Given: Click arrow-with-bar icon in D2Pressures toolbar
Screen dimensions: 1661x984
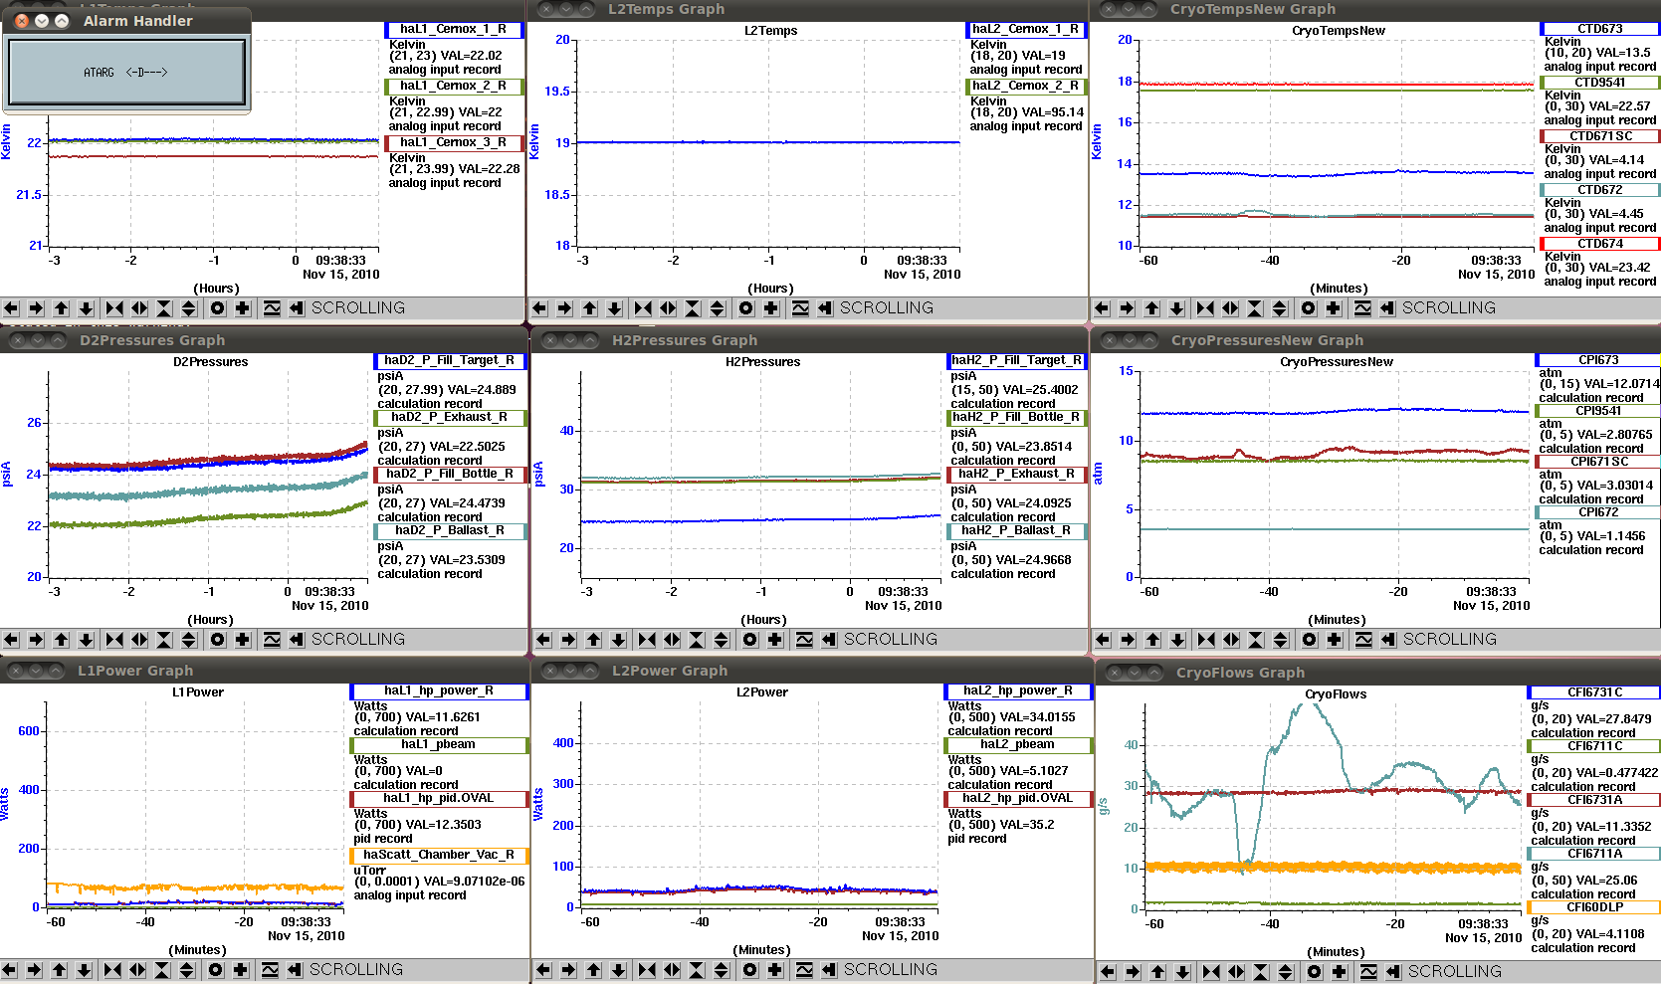Looking at the screenshot, I should [x=296, y=640].
